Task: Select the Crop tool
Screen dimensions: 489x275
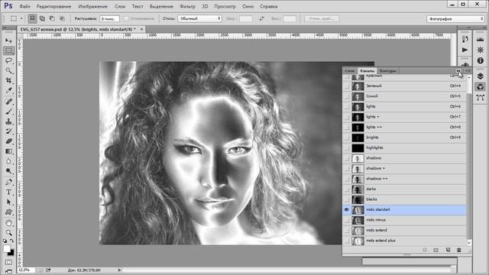Action: (x=8, y=81)
